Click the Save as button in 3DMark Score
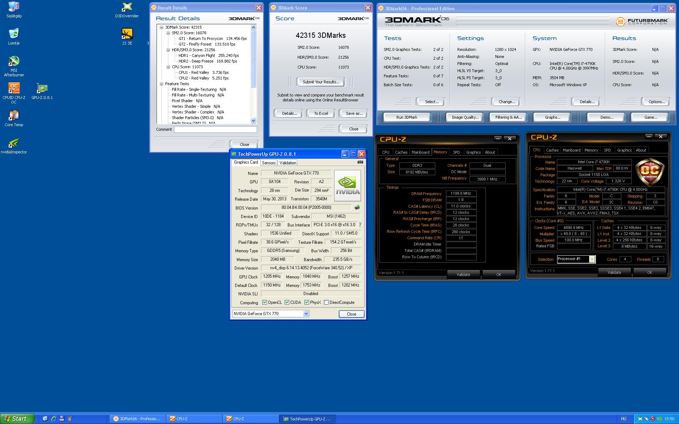Image resolution: width=679 pixels, height=424 pixels. coord(354,113)
